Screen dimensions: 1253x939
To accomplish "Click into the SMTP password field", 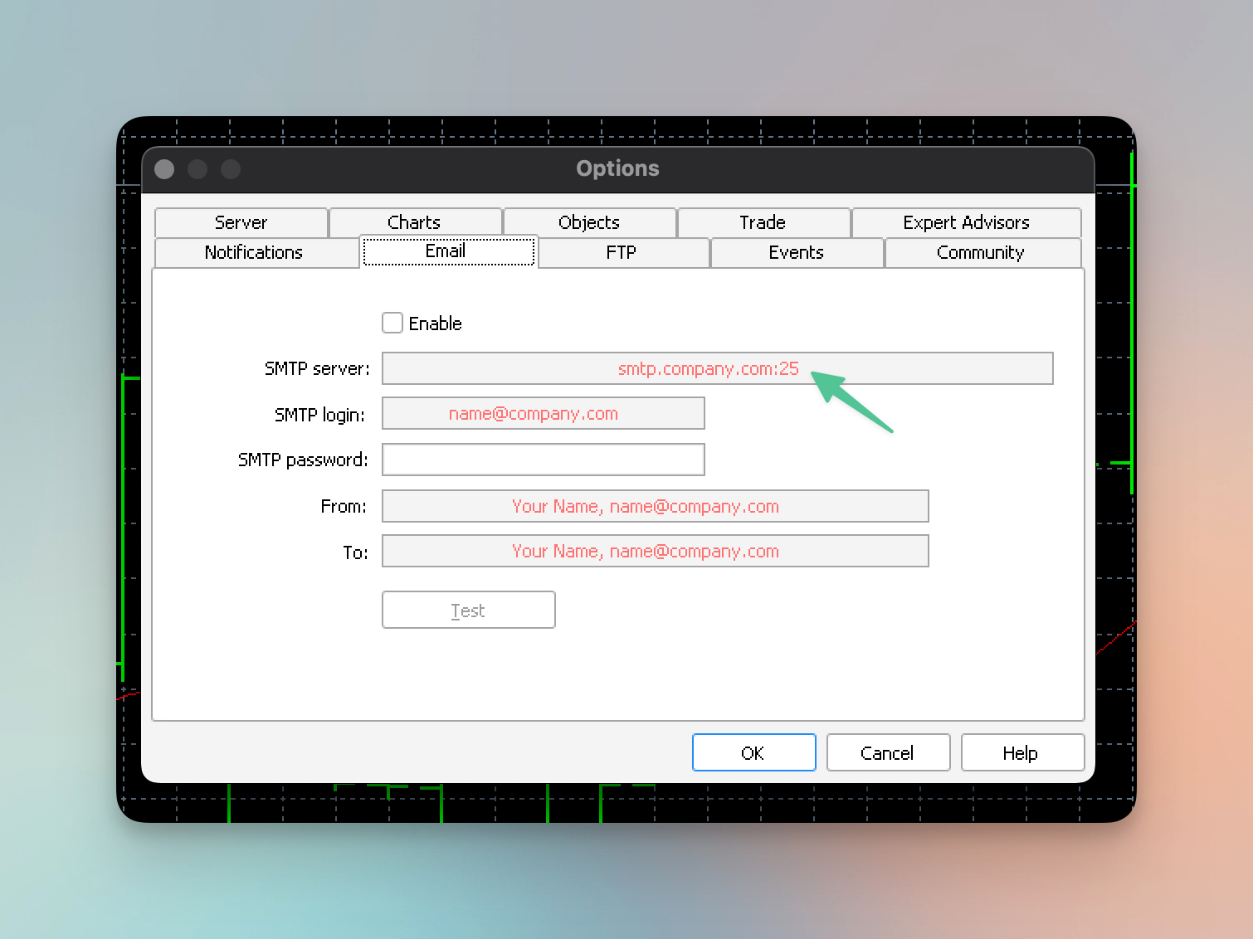I will [x=543, y=460].
